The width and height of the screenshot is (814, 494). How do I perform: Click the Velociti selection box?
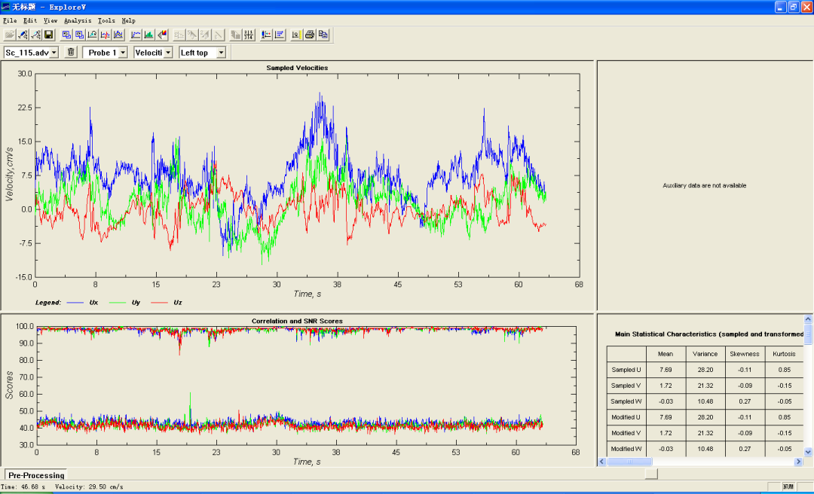coord(152,52)
